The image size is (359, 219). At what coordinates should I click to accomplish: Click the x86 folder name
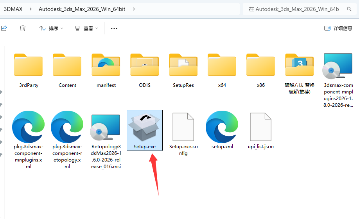260,85
